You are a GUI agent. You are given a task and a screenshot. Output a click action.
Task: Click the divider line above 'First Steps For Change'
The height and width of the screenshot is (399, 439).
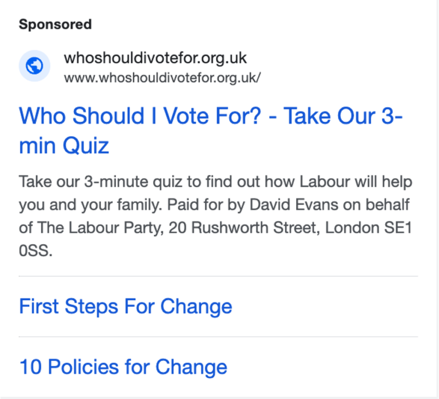pyautogui.click(x=218, y=276)
